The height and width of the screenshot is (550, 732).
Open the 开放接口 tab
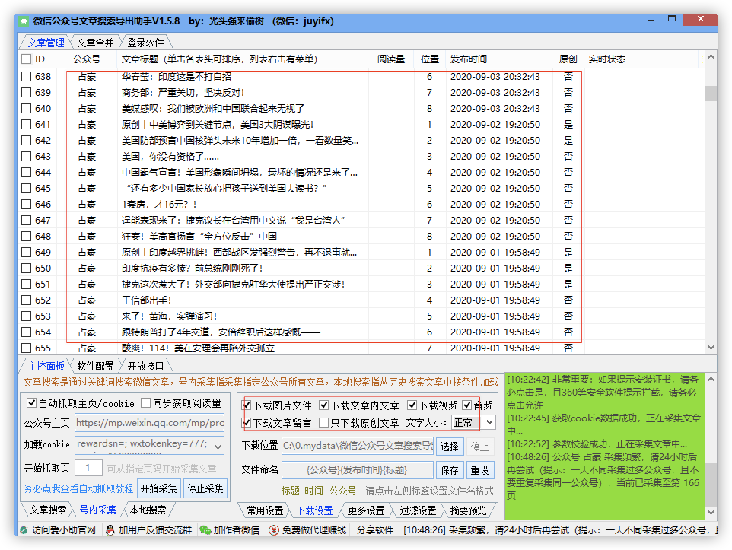pos(145,366)
